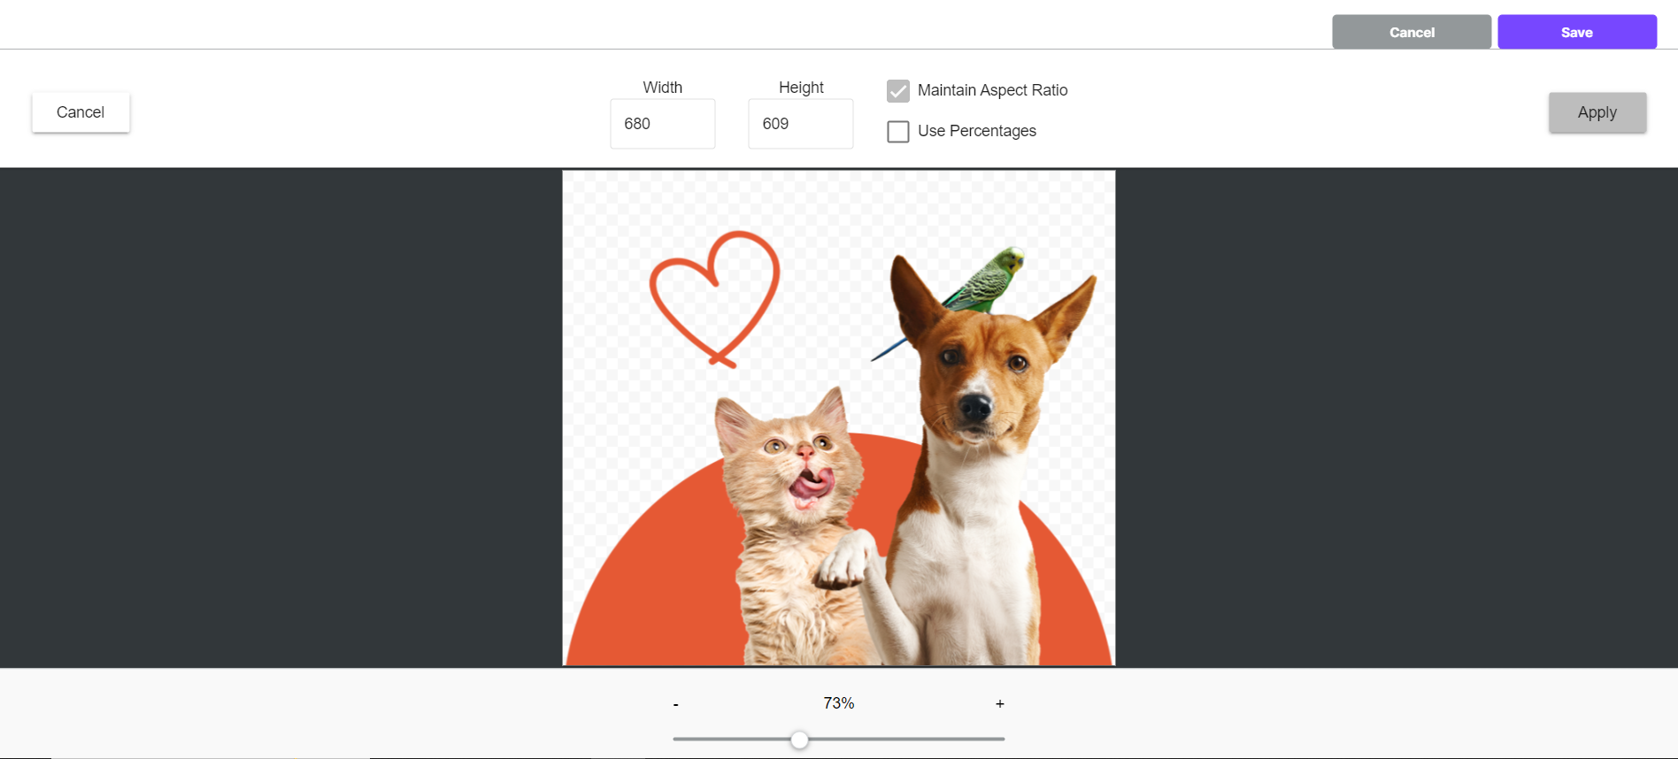Click the Height input field showing 609

[801, 124]
